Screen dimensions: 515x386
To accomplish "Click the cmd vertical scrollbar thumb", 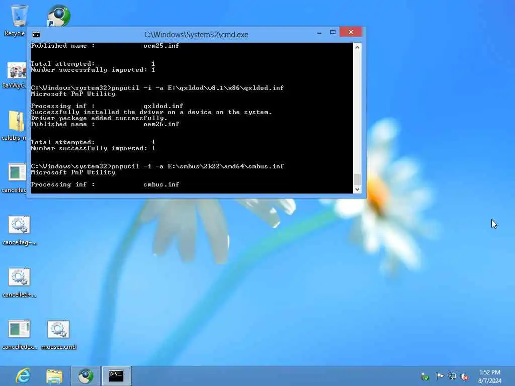I will click(357, 179).
